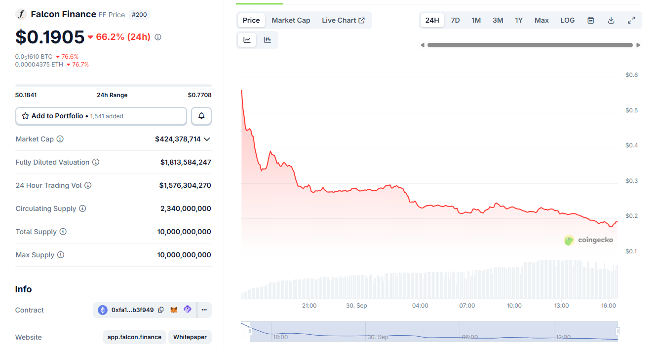Image resolution: width=659 pixels, height=348 pixels.
Task: Select 3M time range
Action: pyautogui.click(x=498, y=20)
